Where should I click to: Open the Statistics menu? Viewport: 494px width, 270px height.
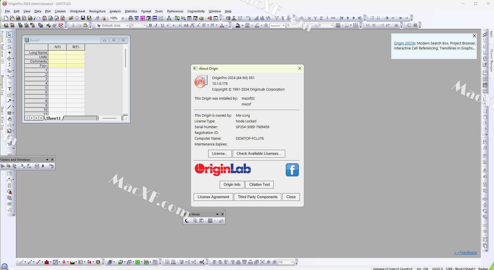[x=131, y=11]
